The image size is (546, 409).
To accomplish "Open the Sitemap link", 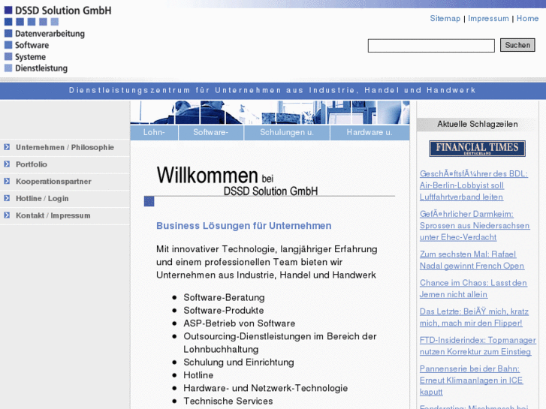I will pos(445,19).
